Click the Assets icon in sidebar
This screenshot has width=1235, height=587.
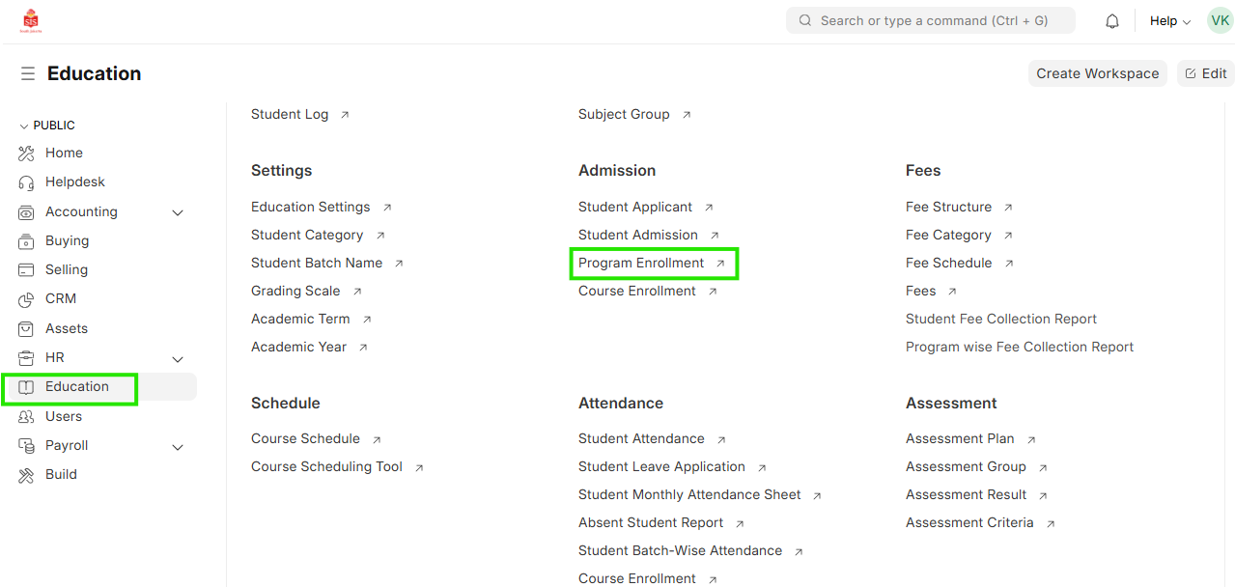coord(27,329)
